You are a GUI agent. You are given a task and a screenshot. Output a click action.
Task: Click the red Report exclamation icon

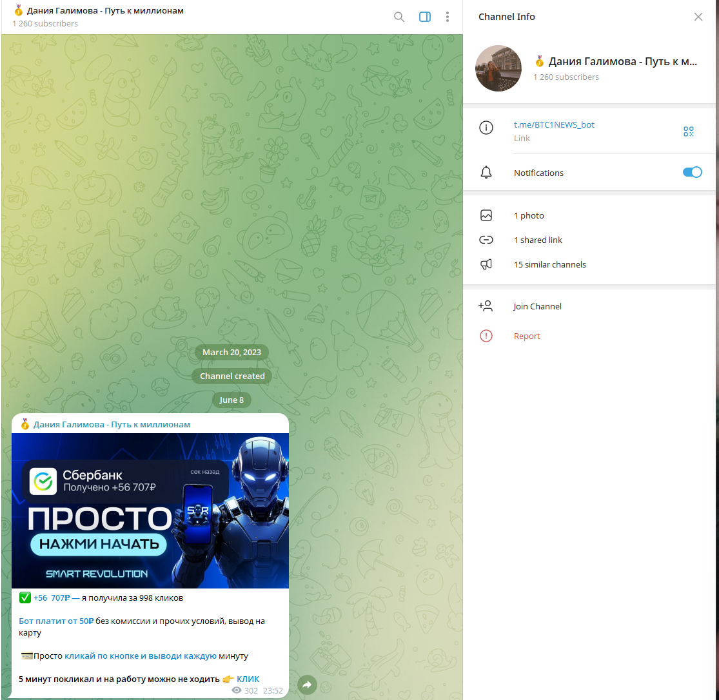tap(486, 336)
